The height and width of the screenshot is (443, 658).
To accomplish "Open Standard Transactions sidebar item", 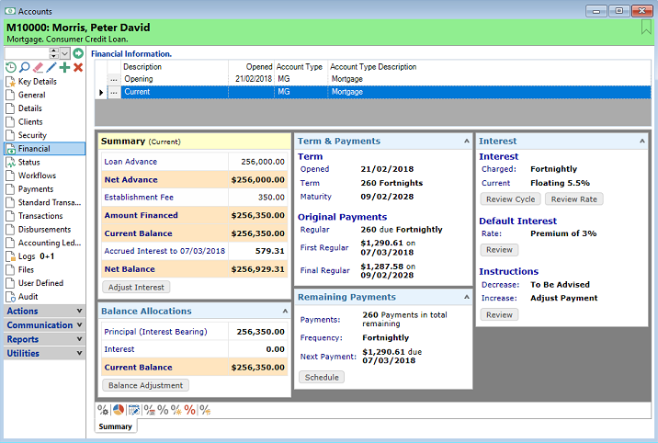I will coord(49,202).
